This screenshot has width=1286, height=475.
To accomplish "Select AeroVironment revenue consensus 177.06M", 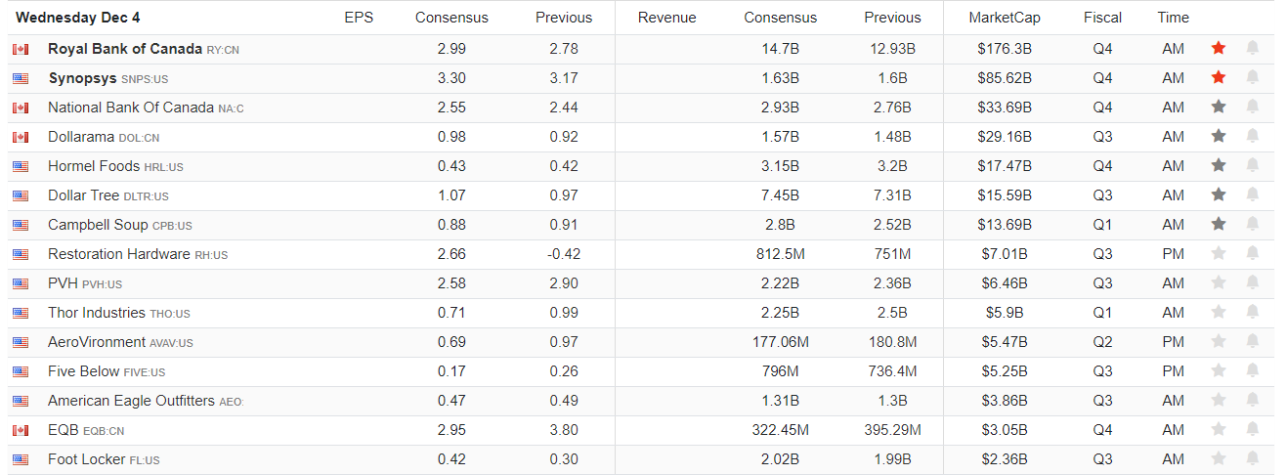I will coord(780,342).
